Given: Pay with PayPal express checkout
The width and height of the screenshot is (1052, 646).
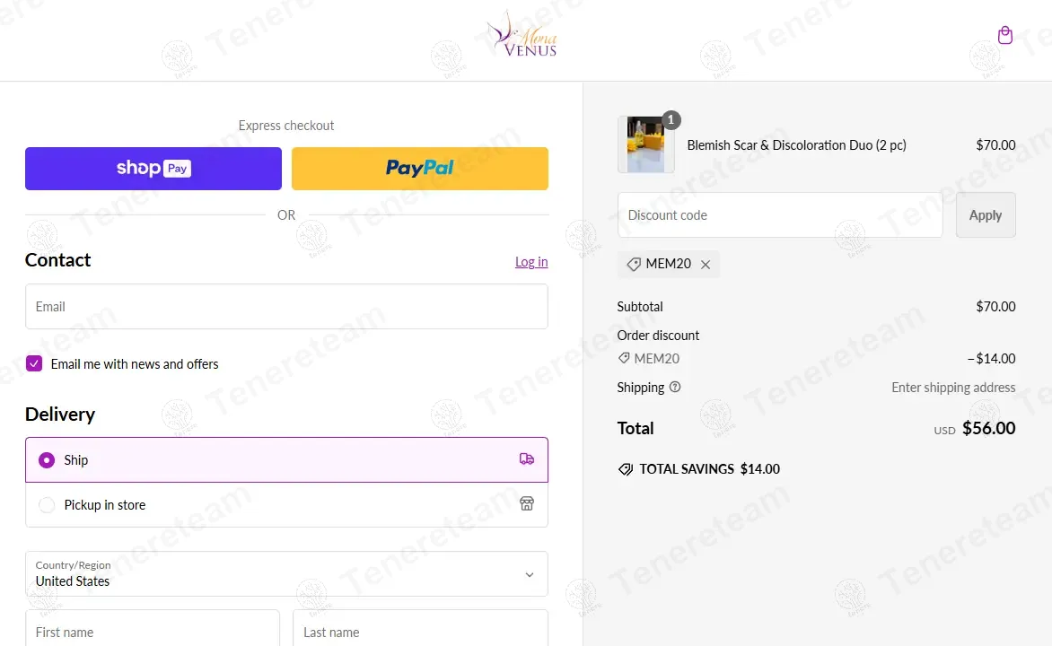Looking at the screenshot, I should 420,169.
